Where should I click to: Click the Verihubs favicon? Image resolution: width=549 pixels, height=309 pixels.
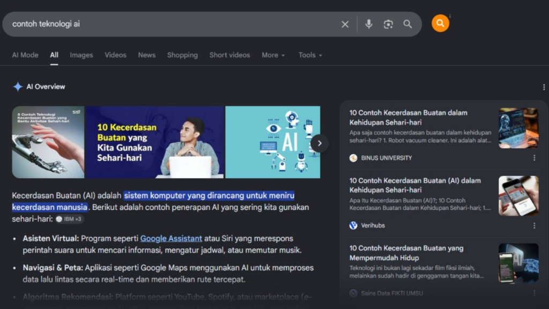click(x=353, y=226)
